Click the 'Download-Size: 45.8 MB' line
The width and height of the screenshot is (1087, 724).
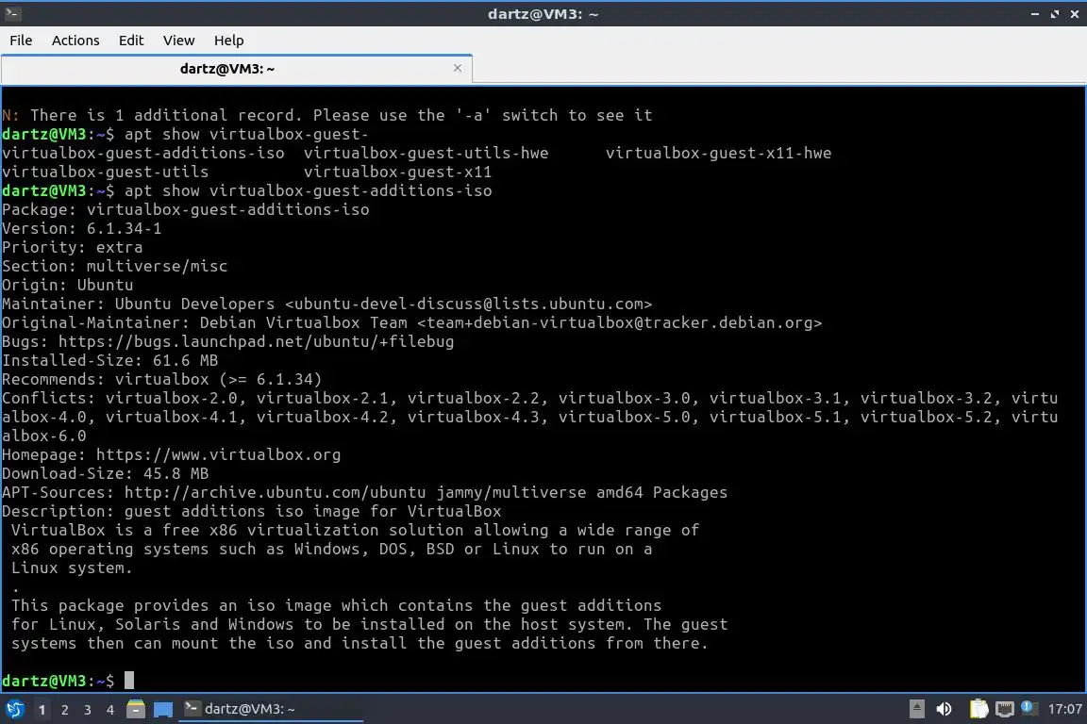[x=106, y=474]
